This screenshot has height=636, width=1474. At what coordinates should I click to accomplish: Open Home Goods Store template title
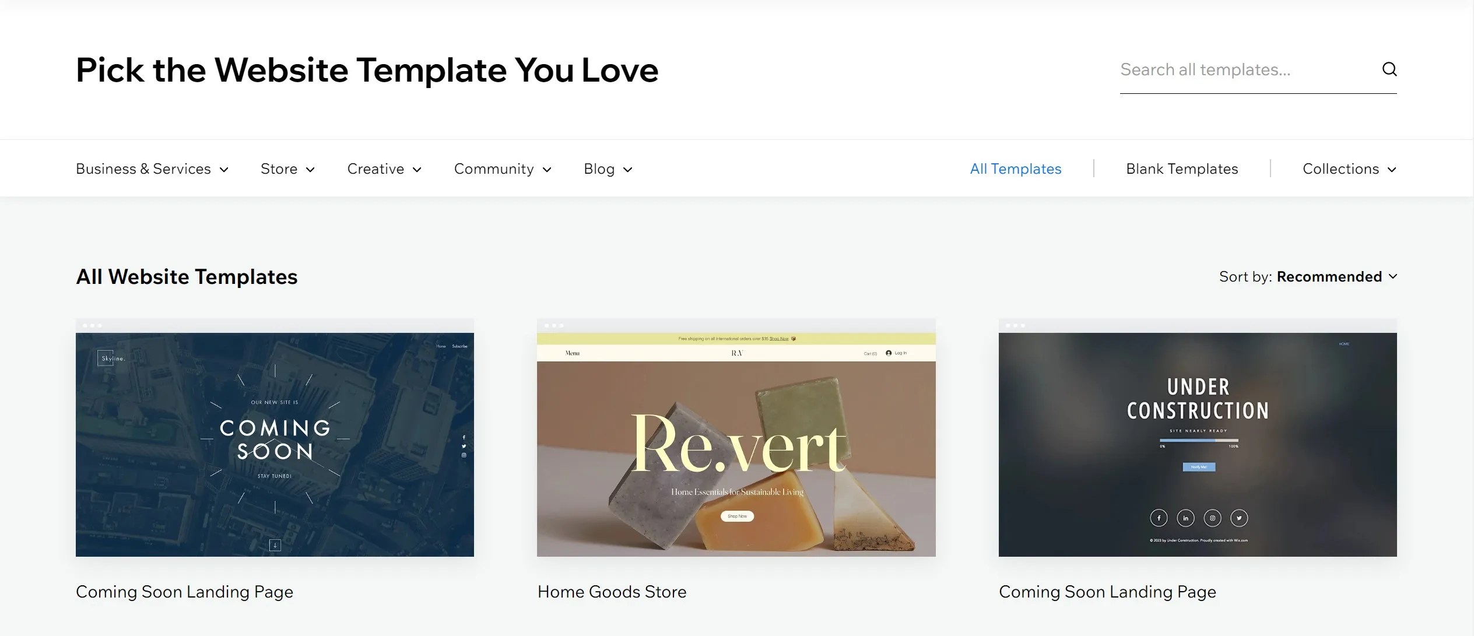point(612,592)
